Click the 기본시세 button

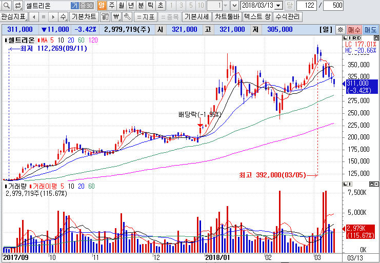(197, 16)
